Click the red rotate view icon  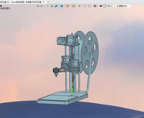79,6
